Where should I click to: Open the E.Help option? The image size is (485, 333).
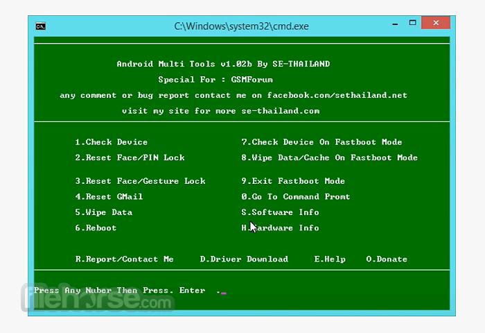[x=330, y=259]
